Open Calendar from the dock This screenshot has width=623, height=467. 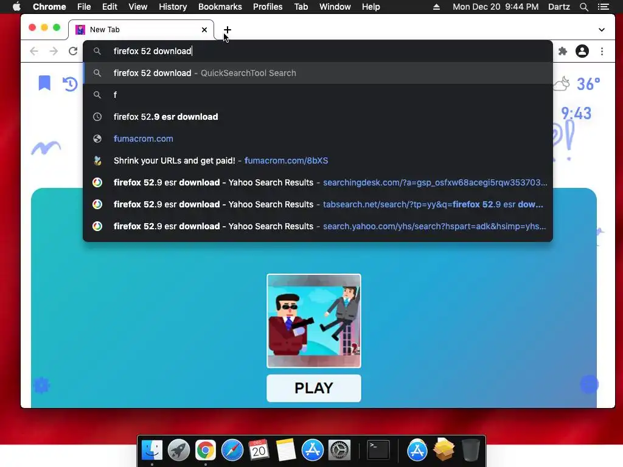(259, 451)
